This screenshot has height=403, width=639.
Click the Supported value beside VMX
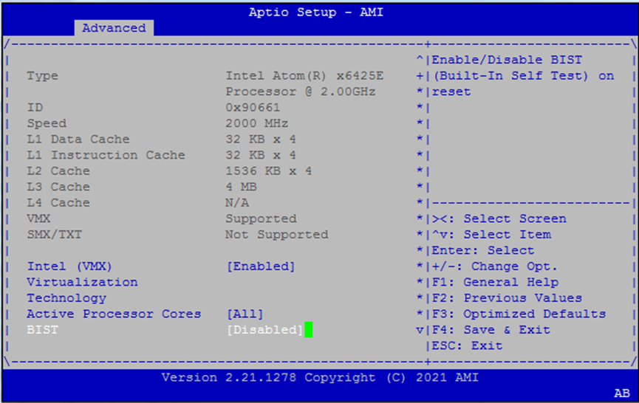261,218
